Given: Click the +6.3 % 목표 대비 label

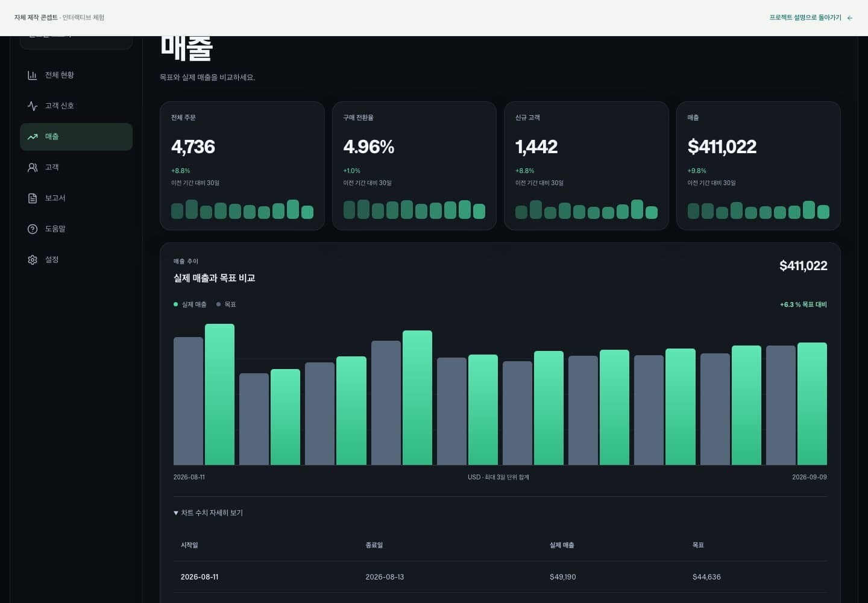Looking at the screenshot, I should (804, 305).
